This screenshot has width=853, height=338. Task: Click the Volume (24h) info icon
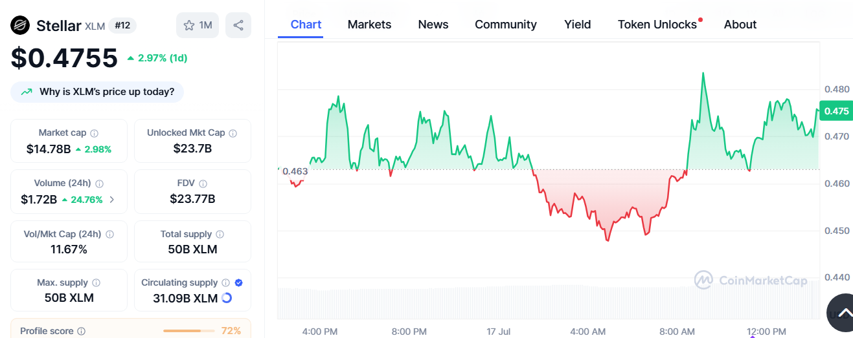tap(100, 184)
